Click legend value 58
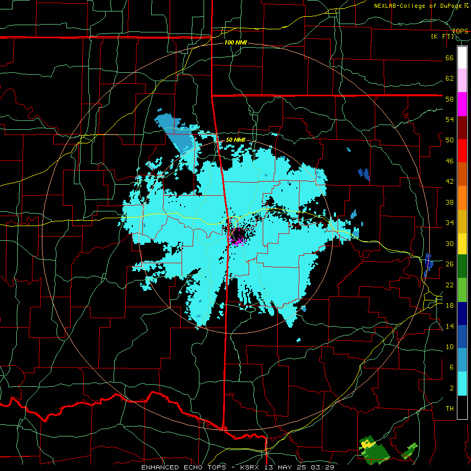Screen dimensions: 471x471 [x=450, y=99]
